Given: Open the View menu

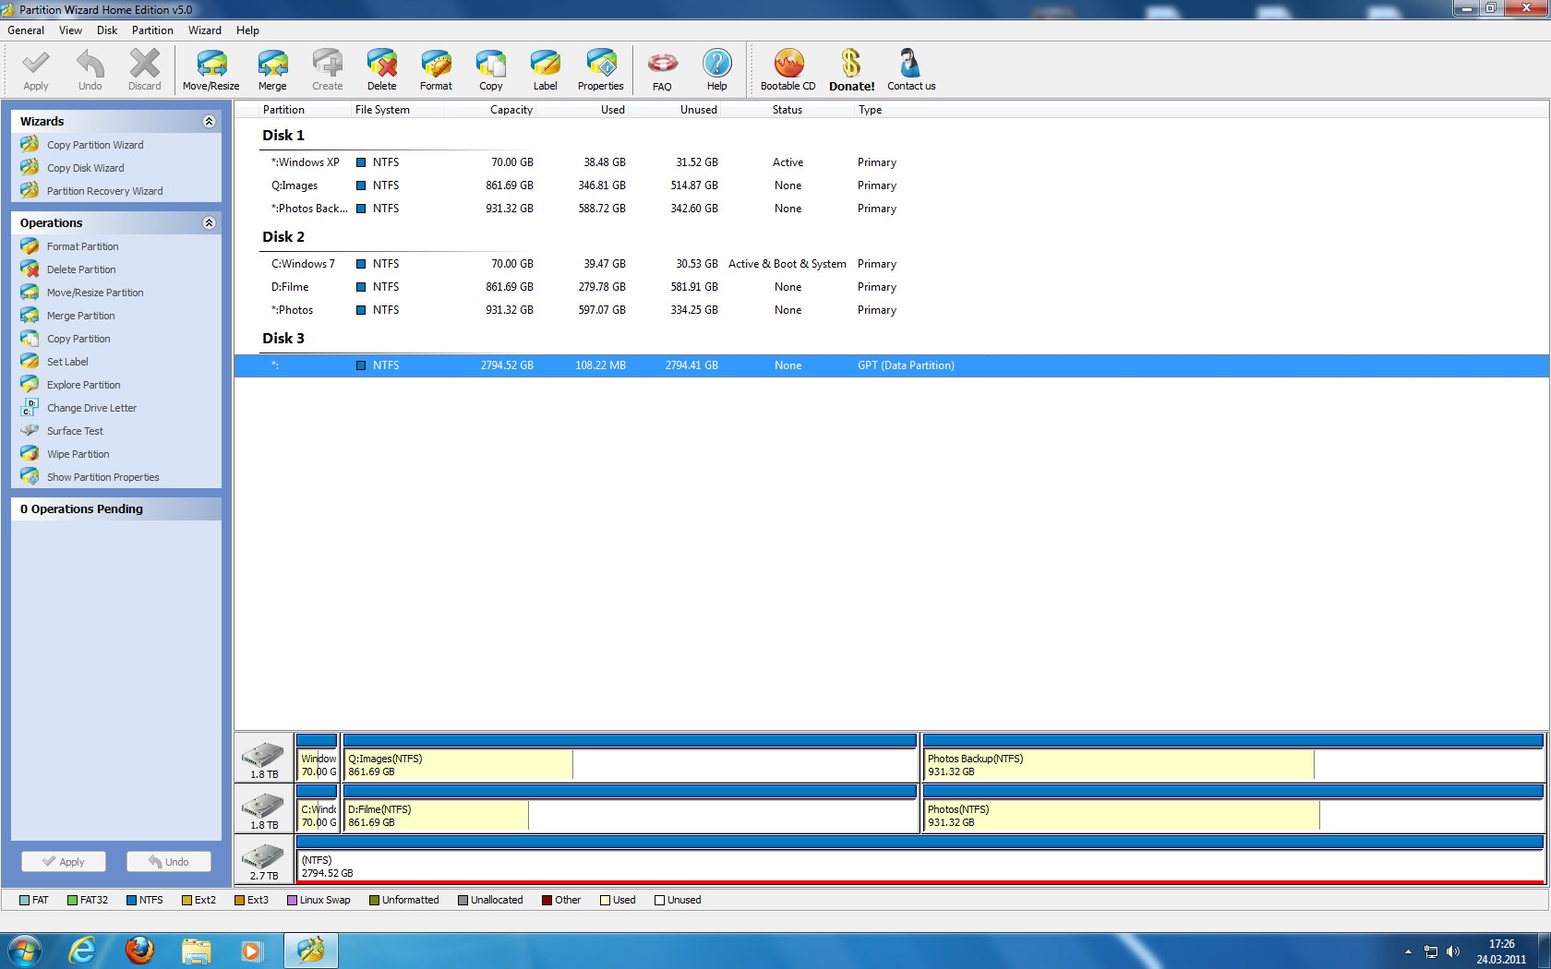Looking at the screenshot, I should coord(70,30).
